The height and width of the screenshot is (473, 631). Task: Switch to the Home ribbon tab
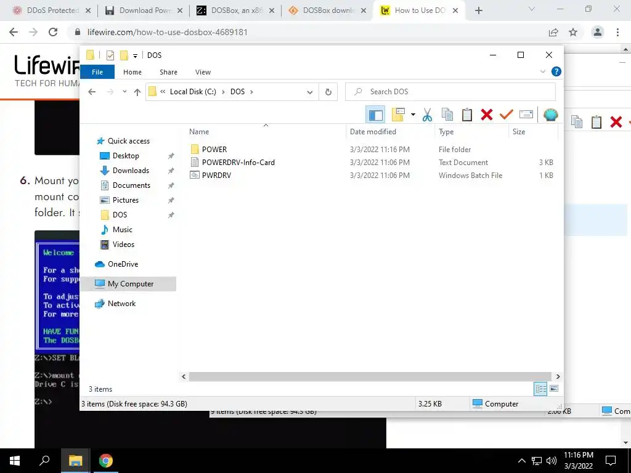coord(132,72)
